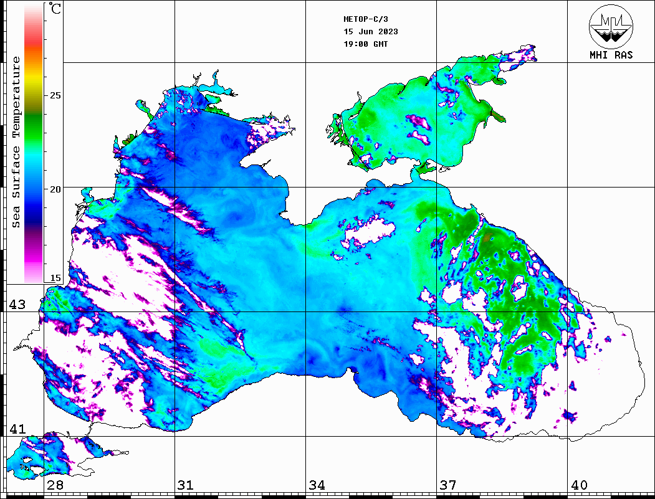Click the 20 value on temperature scale
This screenshot has height=499, width=655.
click(55, 189)
